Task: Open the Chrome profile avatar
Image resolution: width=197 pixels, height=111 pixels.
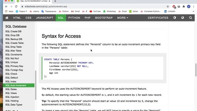Action: [x=189, y=6]
